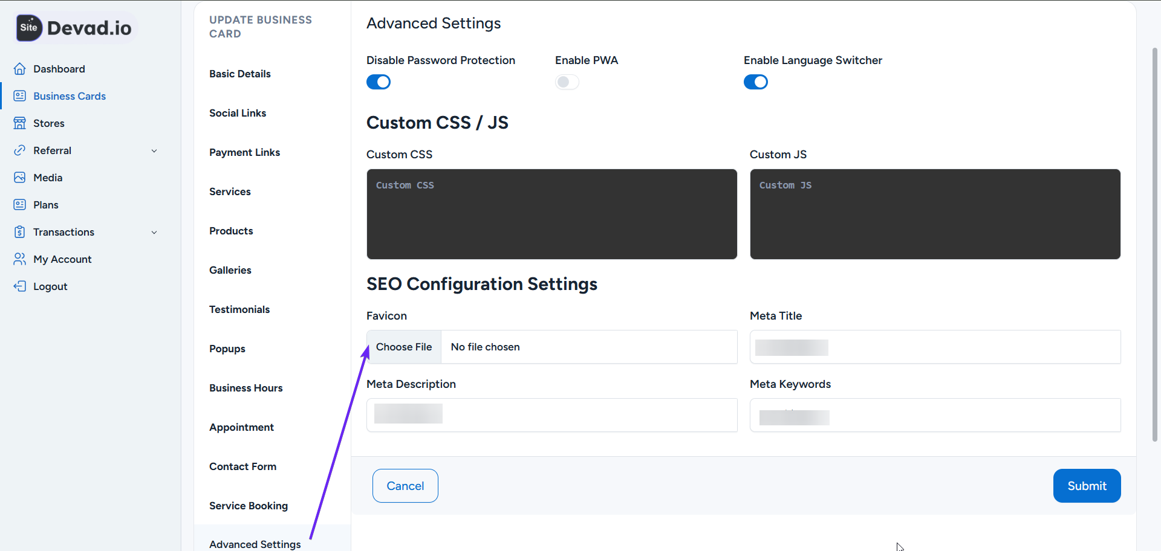Expand the Referral menu chevron
The height and width of the screenshot is (551, 1161).
coord(155,150)
